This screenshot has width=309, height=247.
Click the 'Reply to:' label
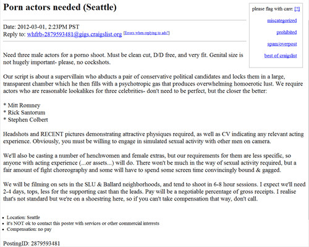coord(14,34)
